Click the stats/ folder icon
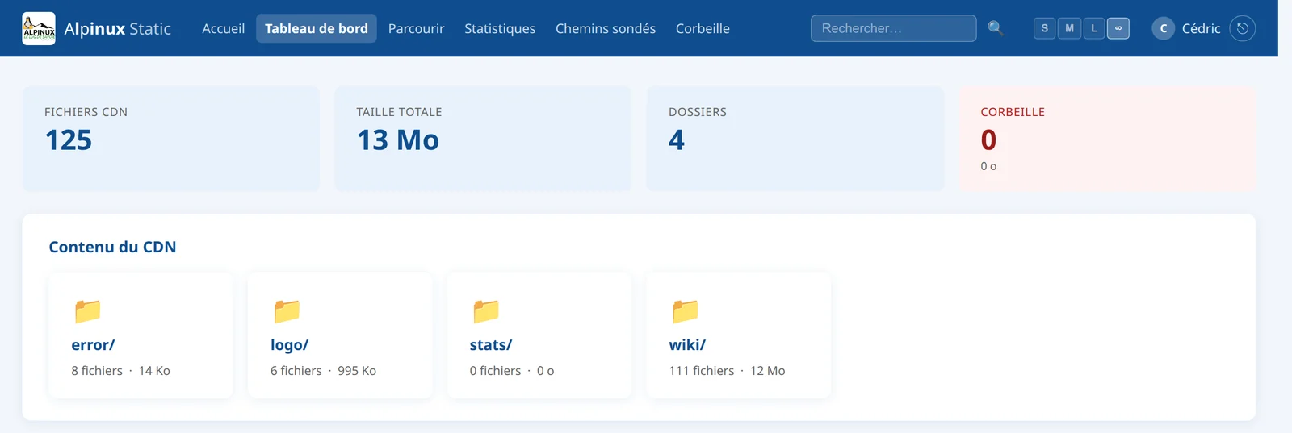Viewport: 1292px width, 433px height. [486, 310]
